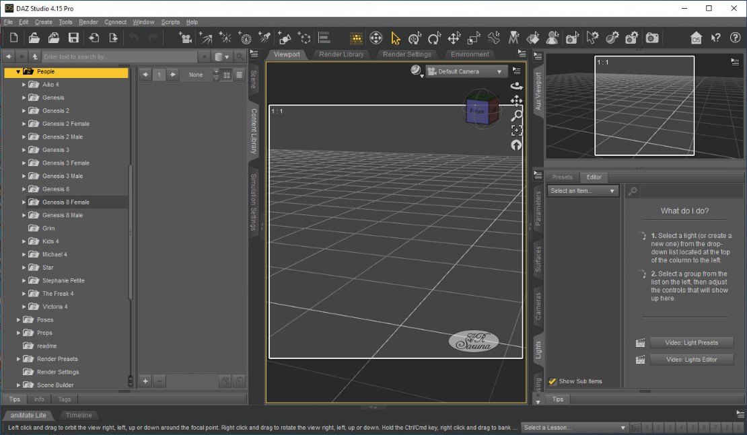The height and width of the screenshot is (435, 747).
Task: Open Help with the question mark icon
Action: click(x=735, y=38)
